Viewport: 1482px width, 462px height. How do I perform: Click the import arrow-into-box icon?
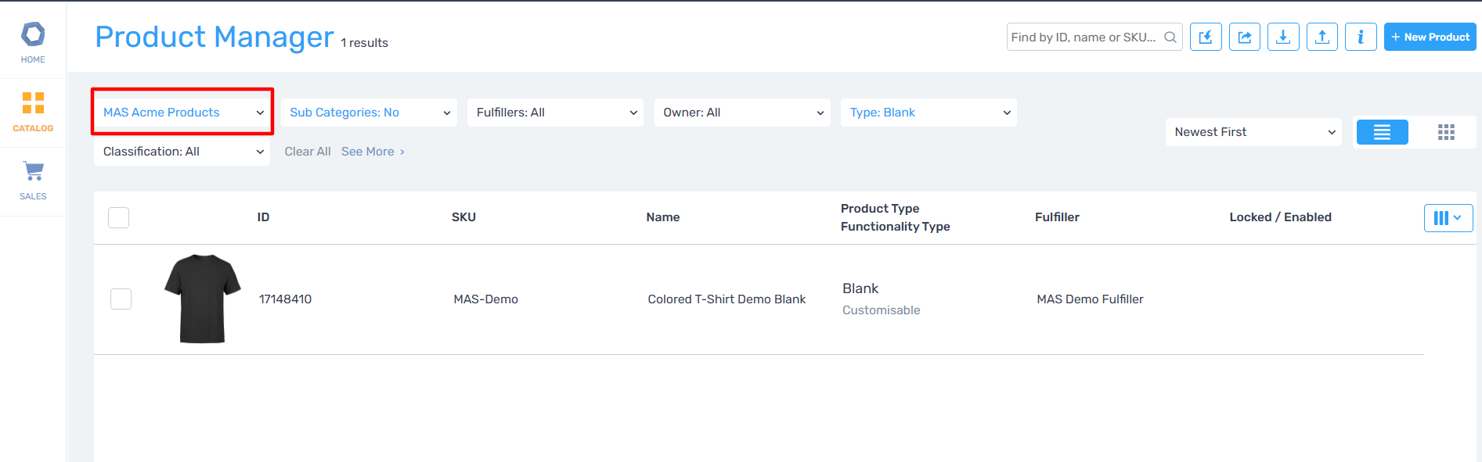pos(1206,37)
